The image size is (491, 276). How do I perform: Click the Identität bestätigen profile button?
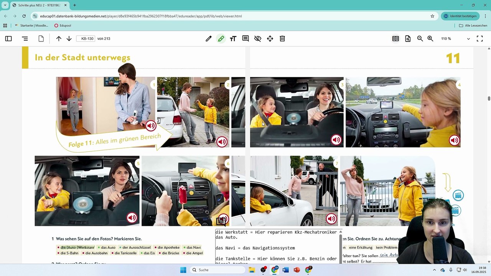(460, 16)
